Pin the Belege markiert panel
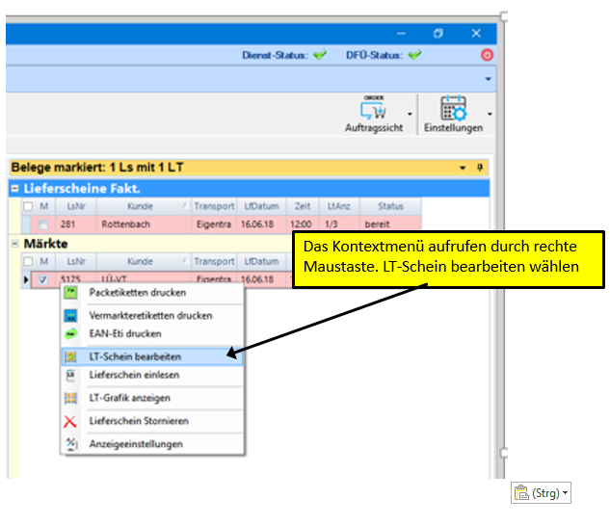 click(x=480, y=168)
